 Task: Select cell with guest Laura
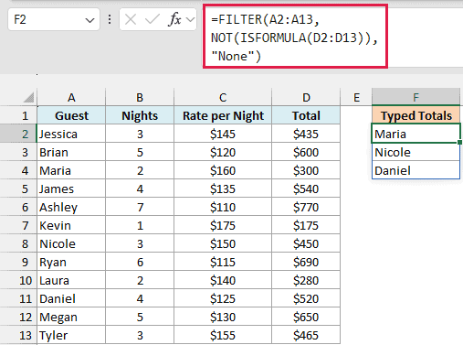click(x=71, y=280)
